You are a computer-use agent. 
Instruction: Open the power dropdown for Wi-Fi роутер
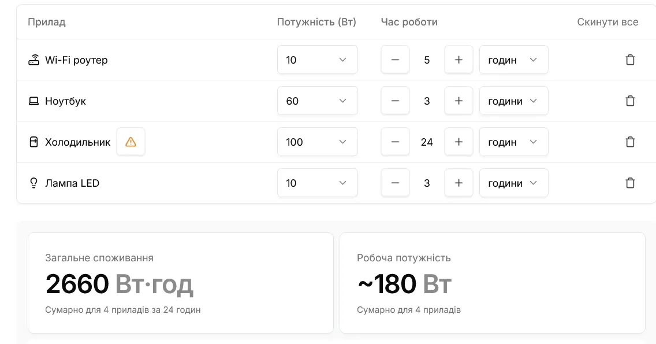pos(317,60)
